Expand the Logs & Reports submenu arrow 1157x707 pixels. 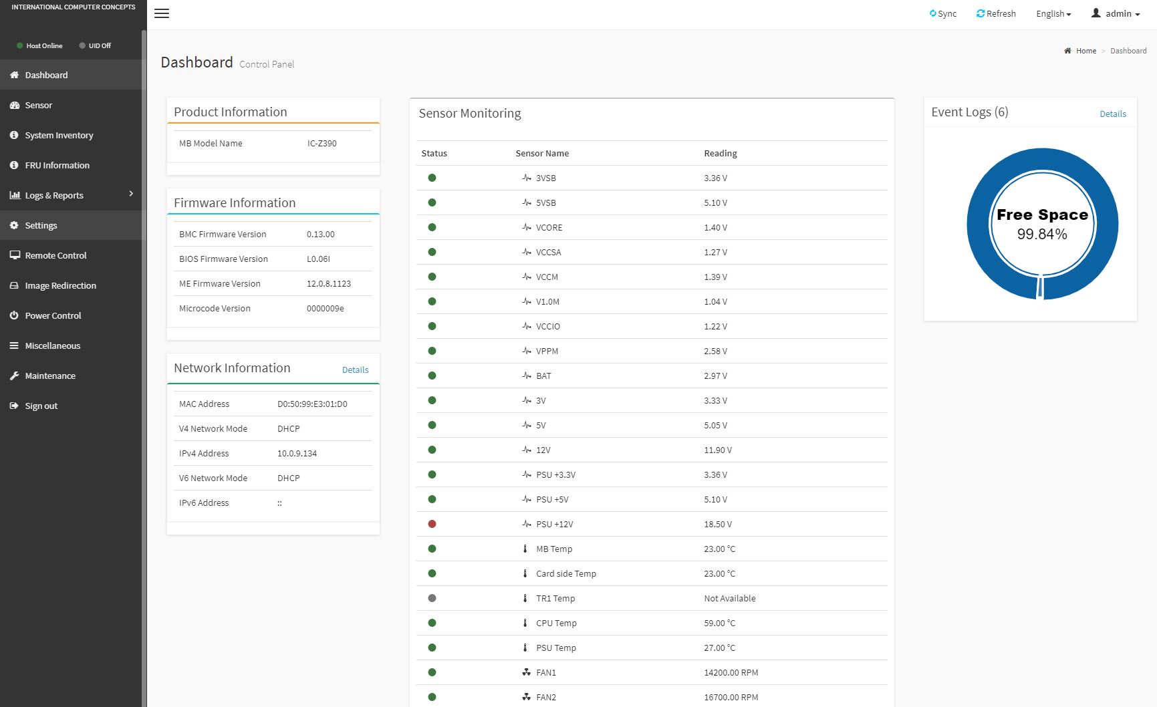click(x=131, y=194)
